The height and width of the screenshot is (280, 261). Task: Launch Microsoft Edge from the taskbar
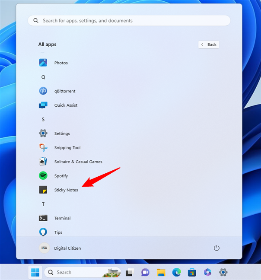tap(176, 272)
